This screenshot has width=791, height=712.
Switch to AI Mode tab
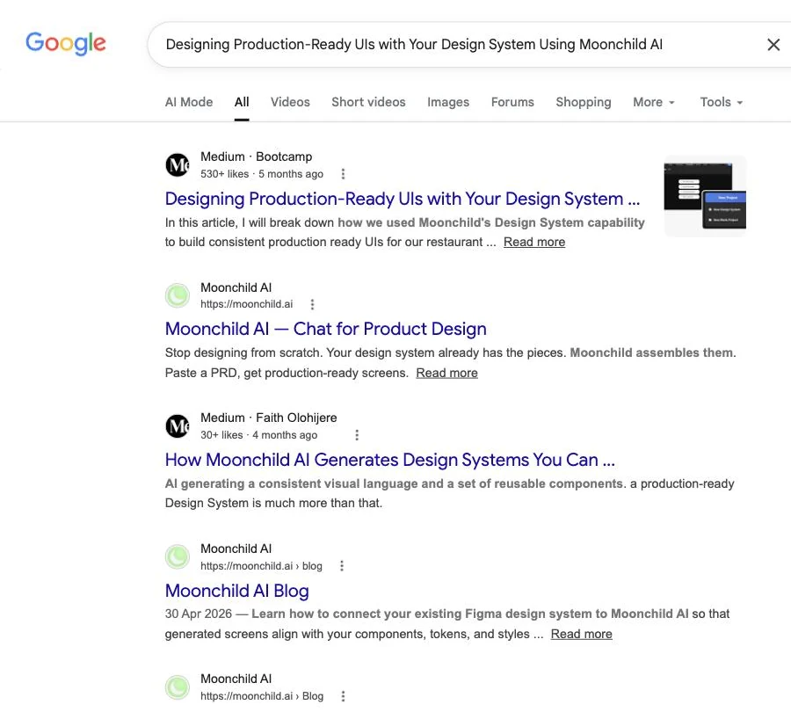(189, 102)
